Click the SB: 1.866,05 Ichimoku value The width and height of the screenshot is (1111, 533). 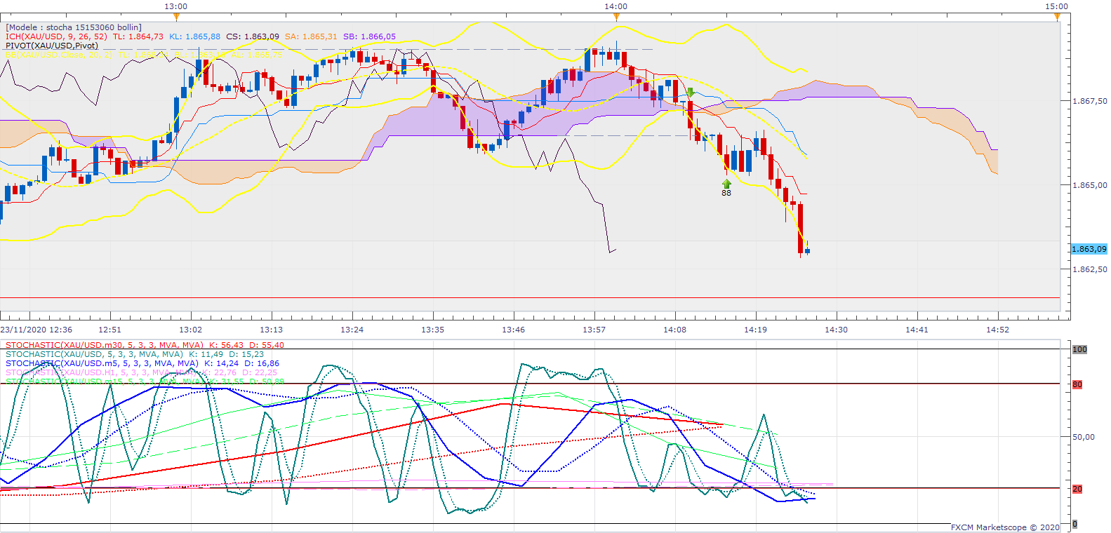(370, 36)
